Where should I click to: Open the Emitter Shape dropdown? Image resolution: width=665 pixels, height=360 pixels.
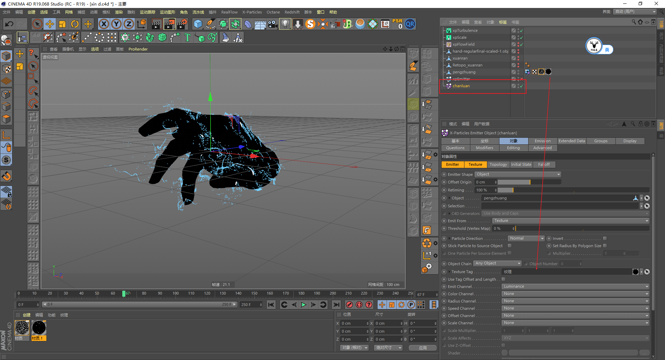coord(518,174)
